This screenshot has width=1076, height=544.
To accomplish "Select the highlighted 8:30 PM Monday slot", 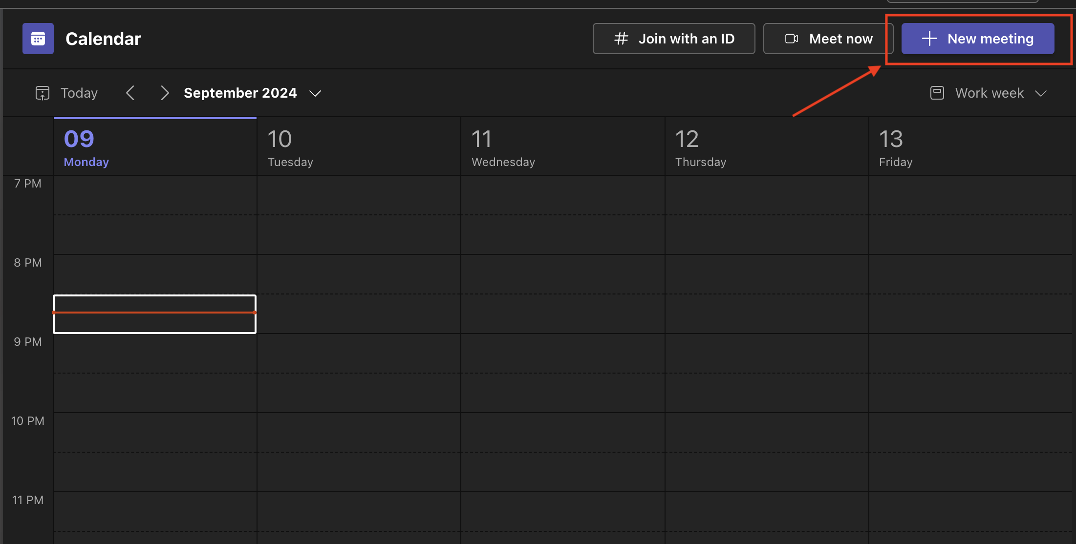I will (x=154, y=314).
